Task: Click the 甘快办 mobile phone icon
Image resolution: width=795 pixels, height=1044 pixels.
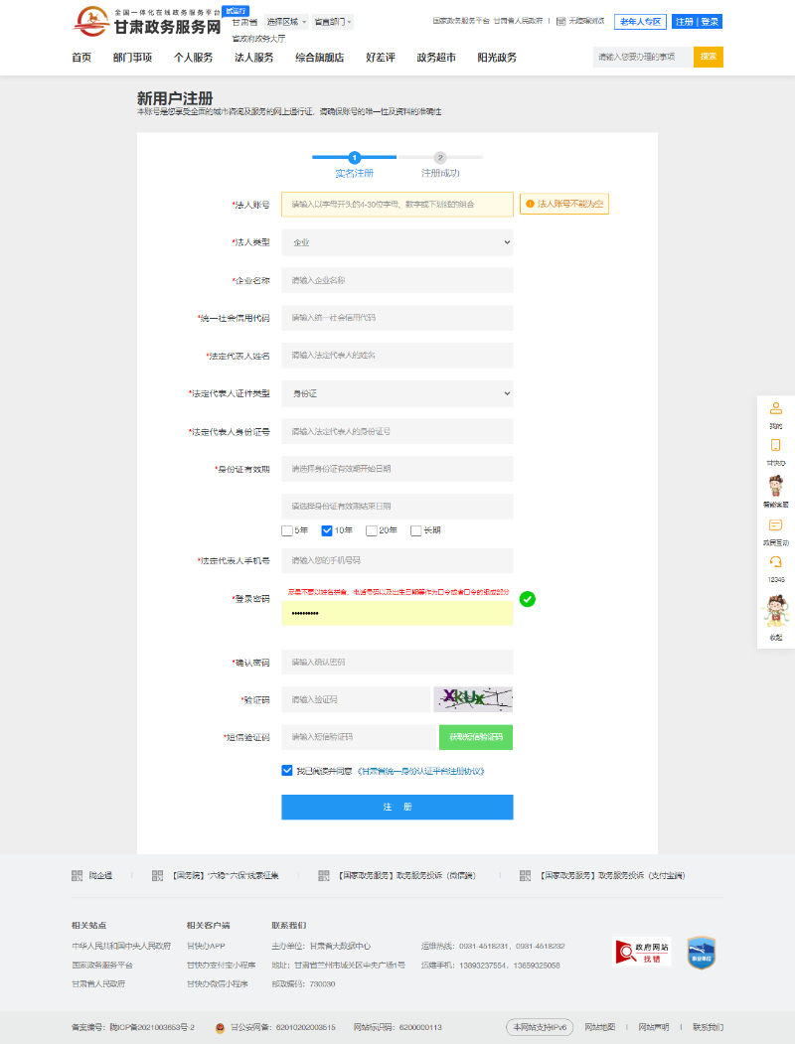Action: (x=775, y=445)
